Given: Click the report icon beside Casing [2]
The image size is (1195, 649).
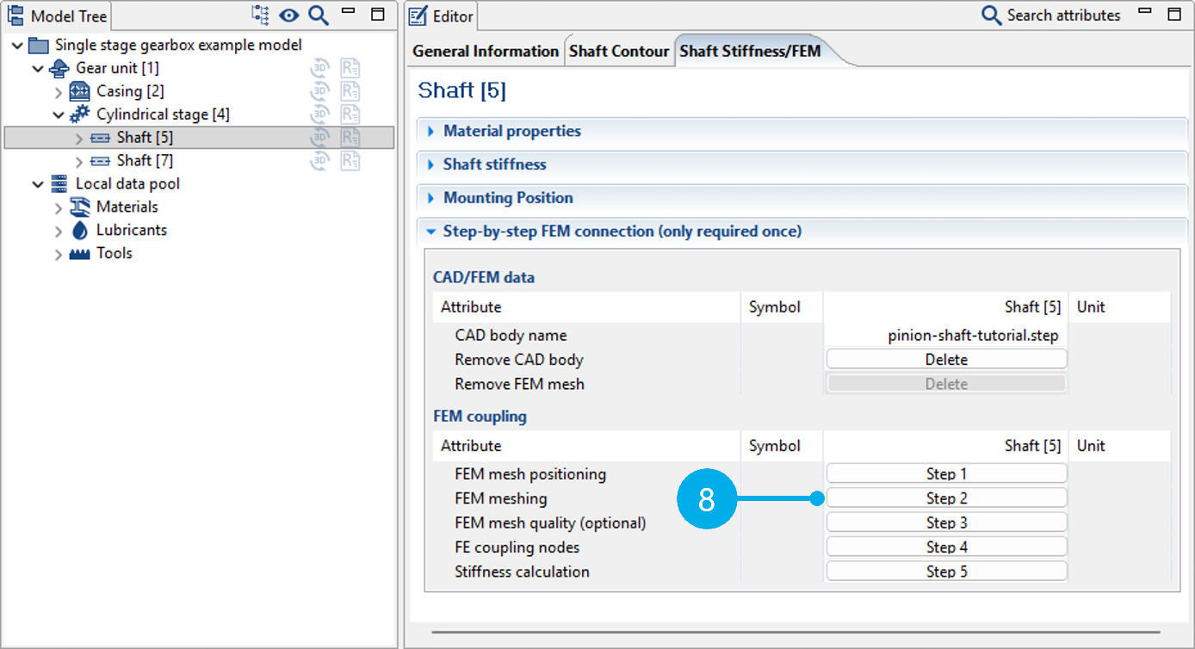Looking at the screenshot, I should 350,91.
